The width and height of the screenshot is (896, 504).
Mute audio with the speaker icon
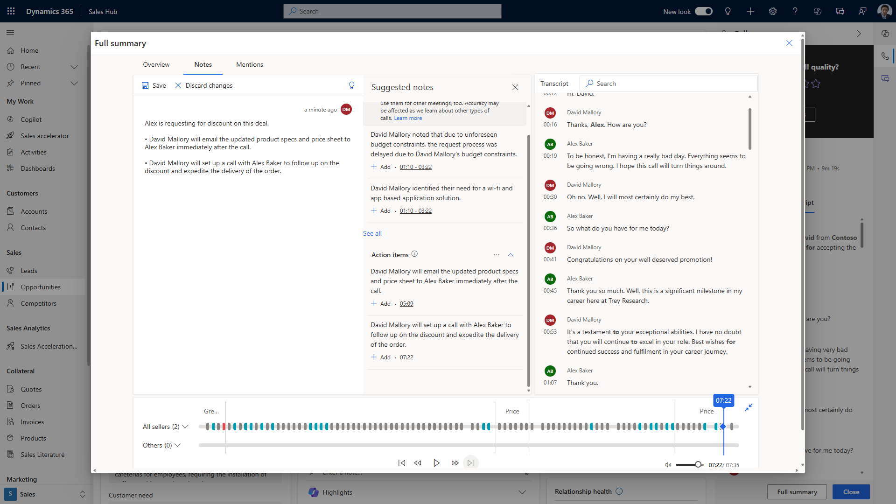(668, 464)
